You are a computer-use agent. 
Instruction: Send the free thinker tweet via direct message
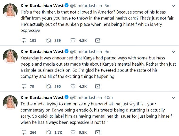click(97, 41)
